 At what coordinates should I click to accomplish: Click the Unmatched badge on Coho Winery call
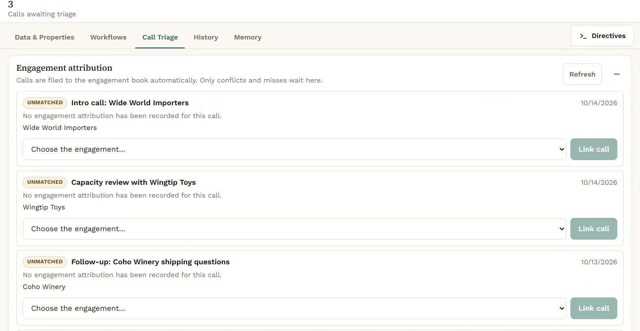[x=45, y=262]
